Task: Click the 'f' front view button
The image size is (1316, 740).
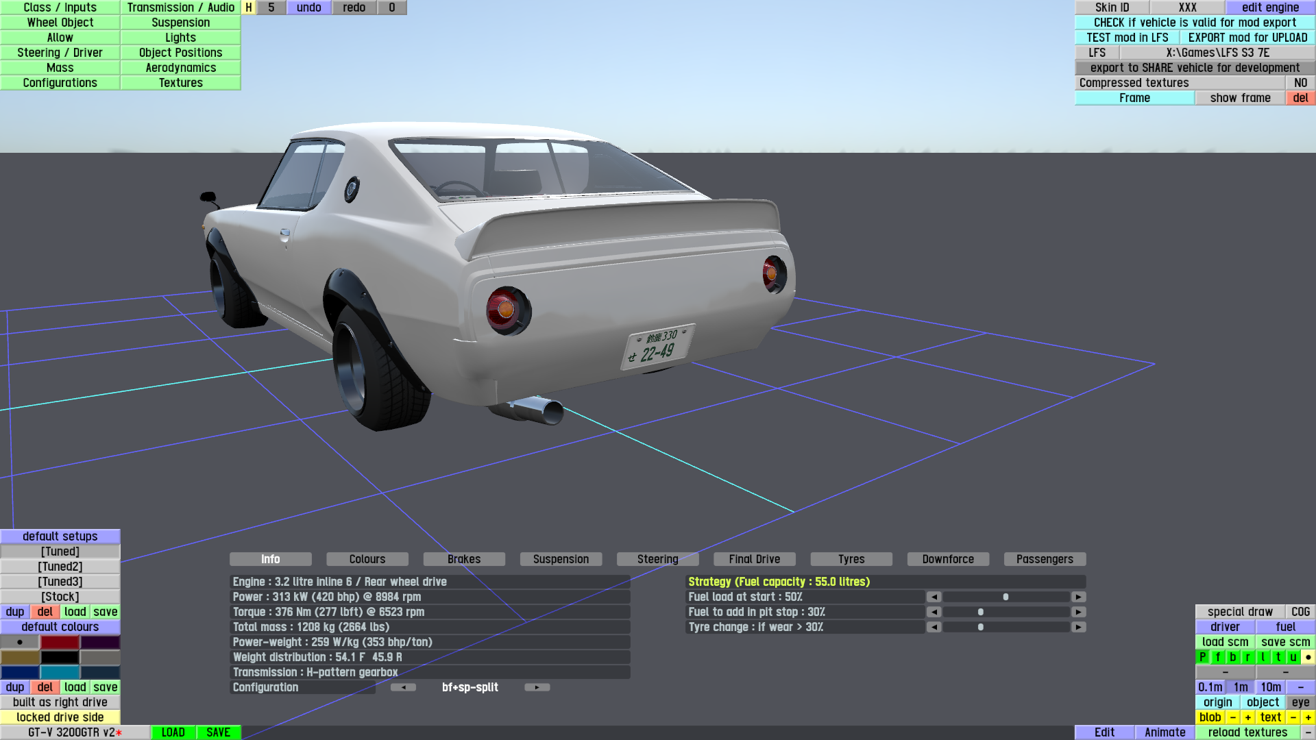Action: pos(1218,657)
